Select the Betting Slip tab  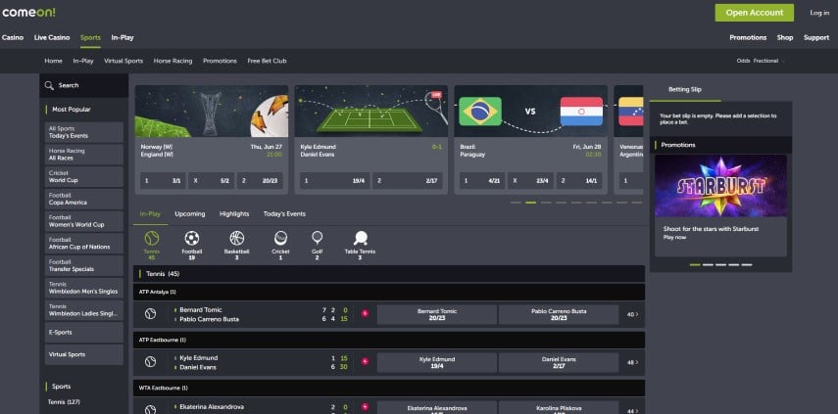click(x=685, y=90)
